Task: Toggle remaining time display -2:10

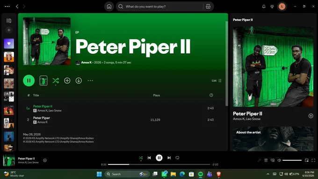Action: 215,165
